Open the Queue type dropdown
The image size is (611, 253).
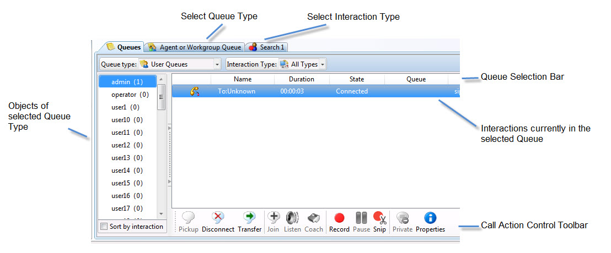[217, 64]
